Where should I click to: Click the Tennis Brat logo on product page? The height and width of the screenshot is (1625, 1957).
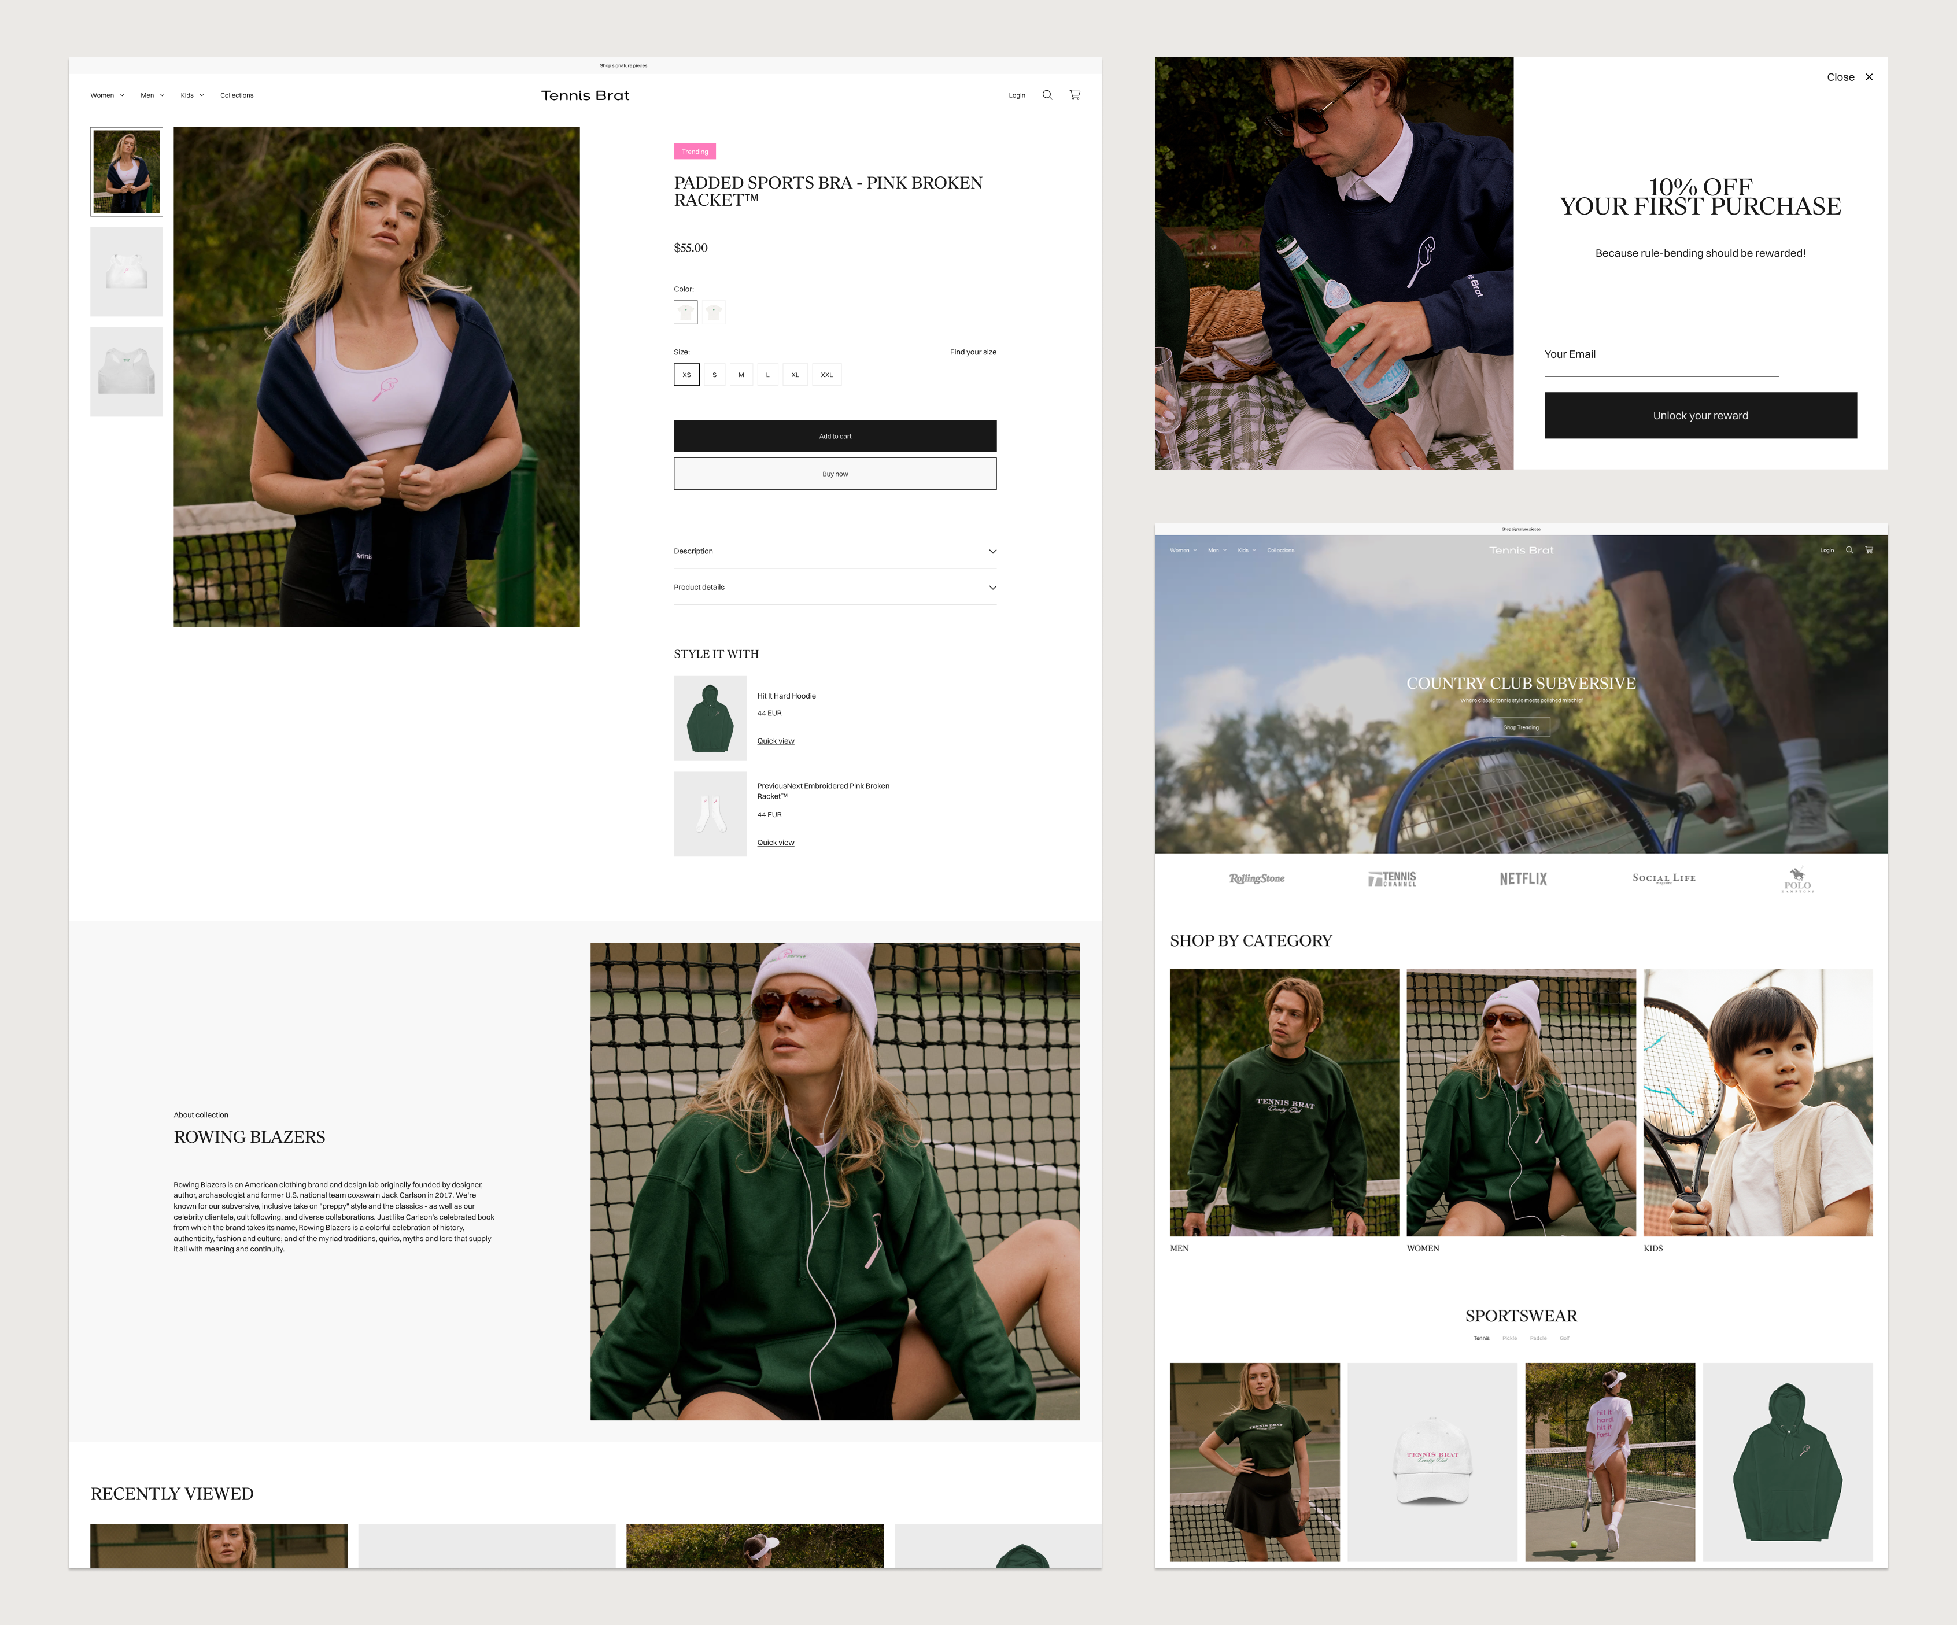pos(585,95)
